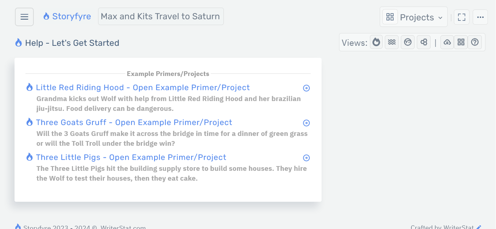Select the character face view icon

(x=408, y=42)
